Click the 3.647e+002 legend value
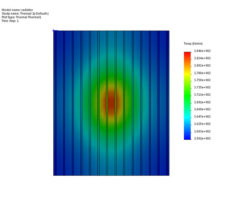This screenshot has height=206, width=230. (202, 116)
